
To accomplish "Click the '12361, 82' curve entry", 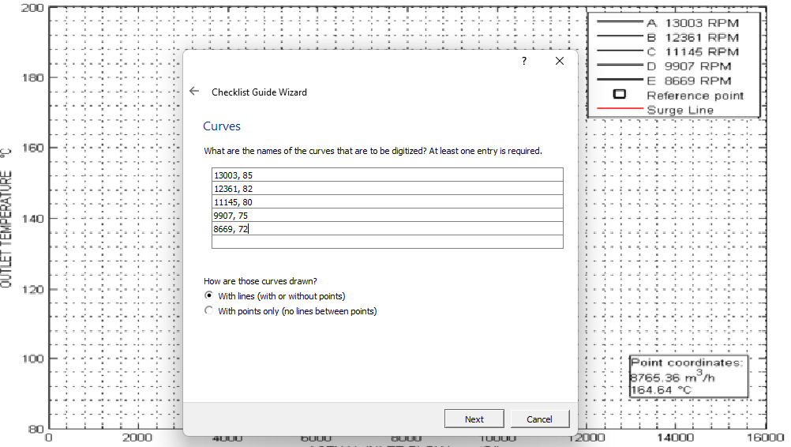I will click(388, 189).
